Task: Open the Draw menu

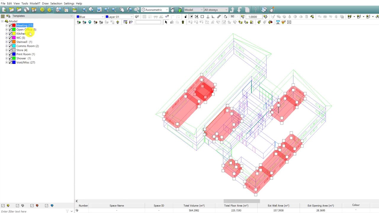Action: 45,4
